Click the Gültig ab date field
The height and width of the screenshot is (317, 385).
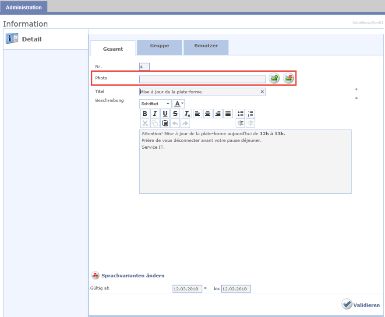pyautogui.click(x=187, y=289)
